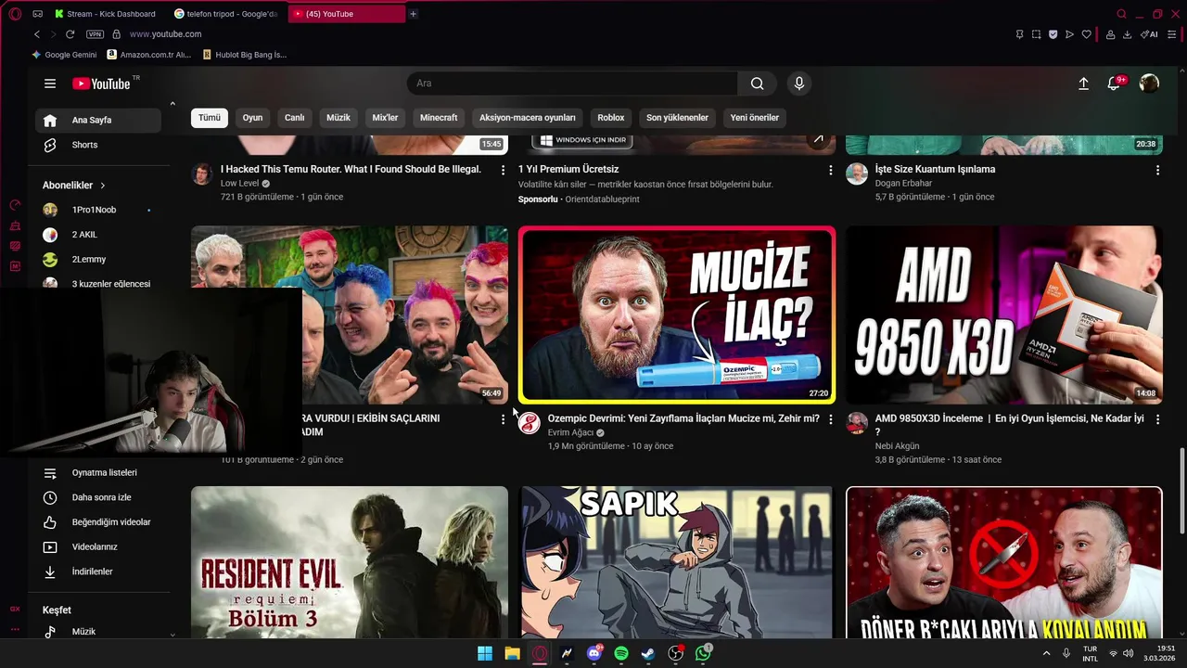This screenshot has height=668, width=1187.
Task: Open a new browser tab
Action: tap(414, 14)
